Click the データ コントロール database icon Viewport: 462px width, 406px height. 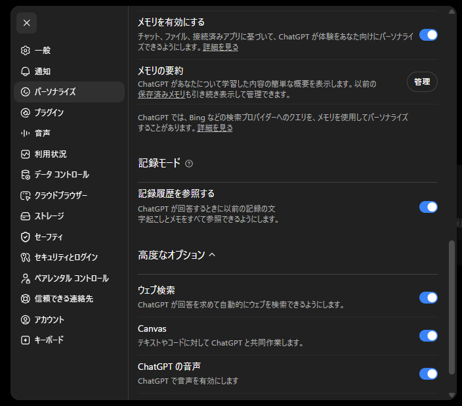(26, 175)
